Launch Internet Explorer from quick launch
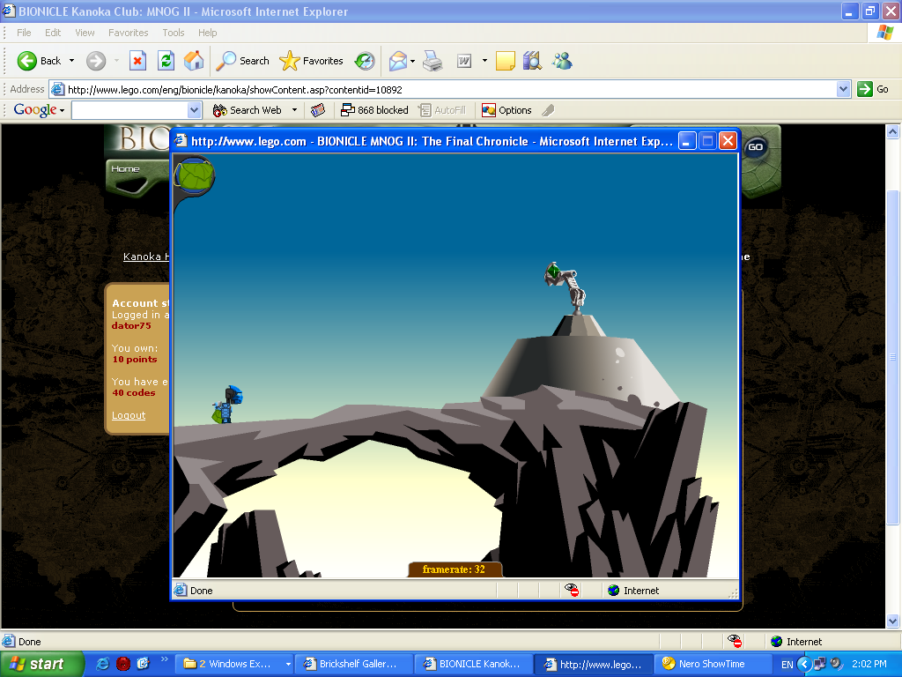Image resolution: width=902 pixels, height=677 pixels. pos(103,664)
